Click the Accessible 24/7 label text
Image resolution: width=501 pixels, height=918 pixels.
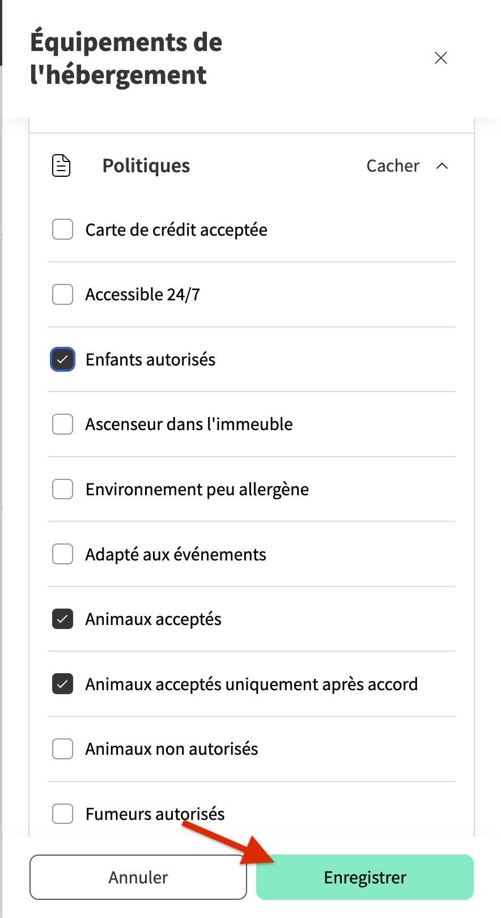(x=143, y=295)
